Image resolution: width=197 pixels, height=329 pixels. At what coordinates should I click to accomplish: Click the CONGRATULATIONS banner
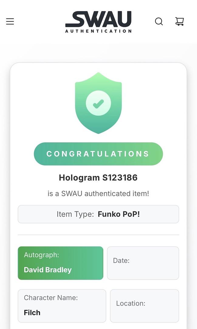pos(98,154)
